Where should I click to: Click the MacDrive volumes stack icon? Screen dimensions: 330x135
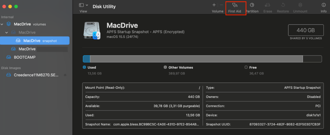[8, 24]
